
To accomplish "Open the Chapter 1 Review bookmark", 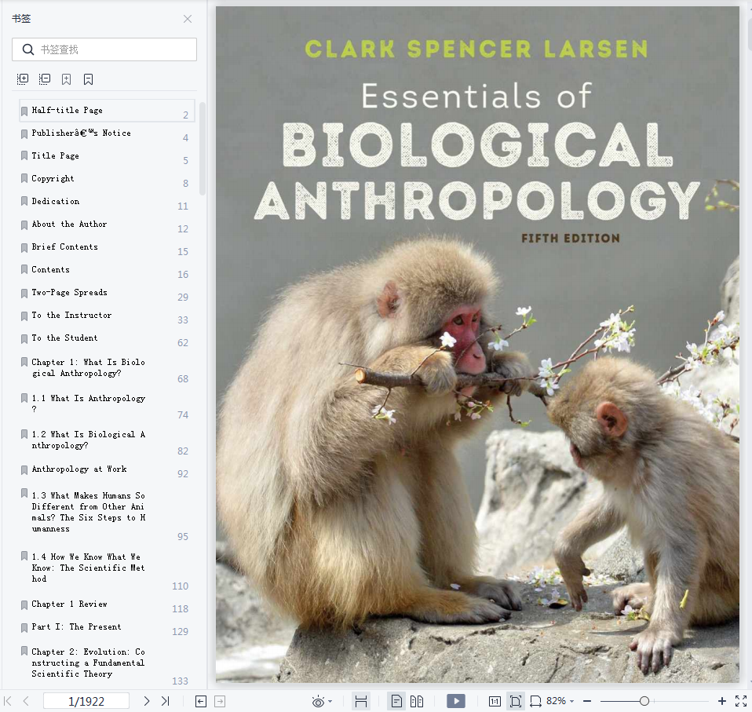I will tap(107, 604).
